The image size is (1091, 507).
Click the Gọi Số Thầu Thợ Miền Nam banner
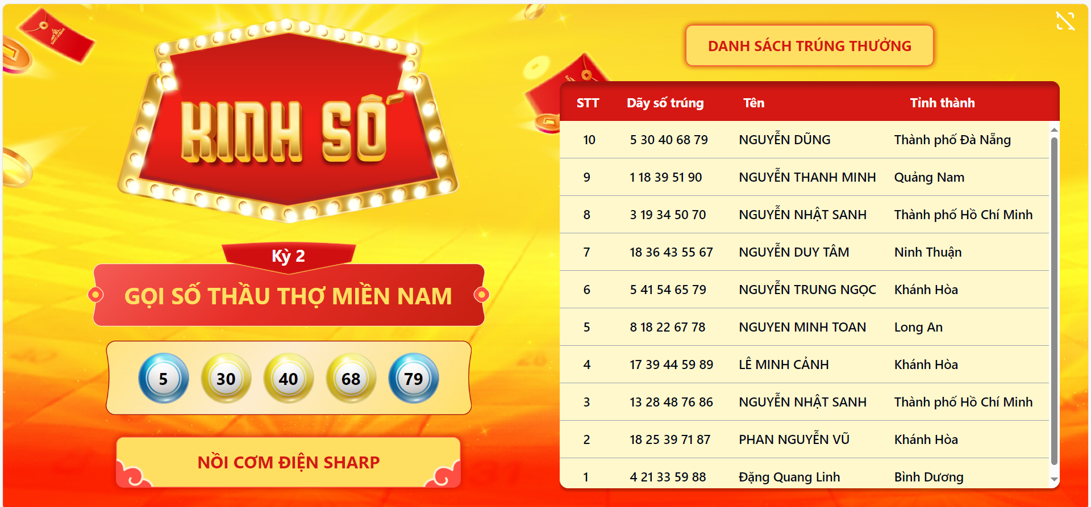289,295
